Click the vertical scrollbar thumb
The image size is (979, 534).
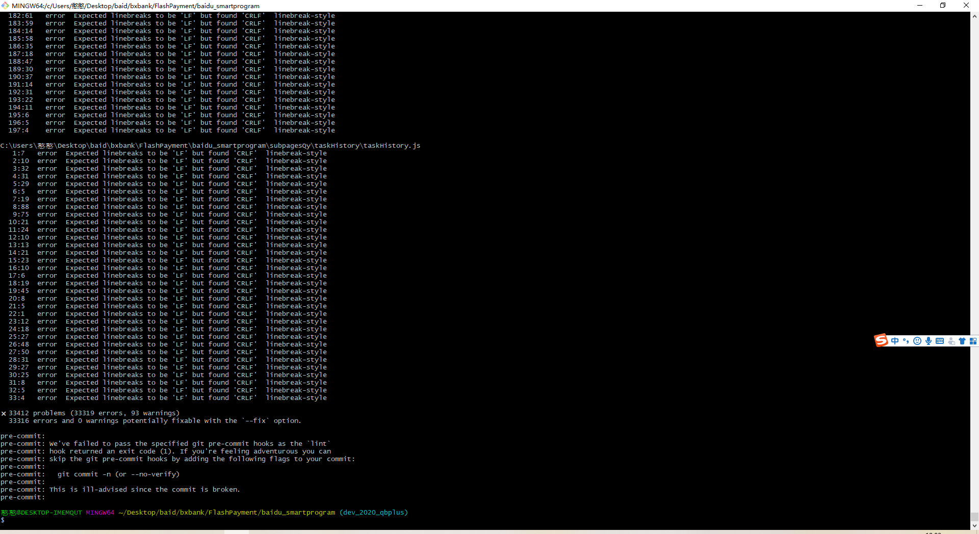click(x=974, y=517)
